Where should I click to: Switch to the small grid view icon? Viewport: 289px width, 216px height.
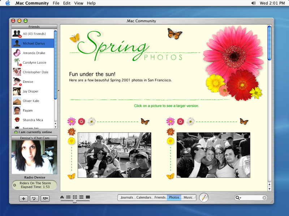(x=68, y=197)
